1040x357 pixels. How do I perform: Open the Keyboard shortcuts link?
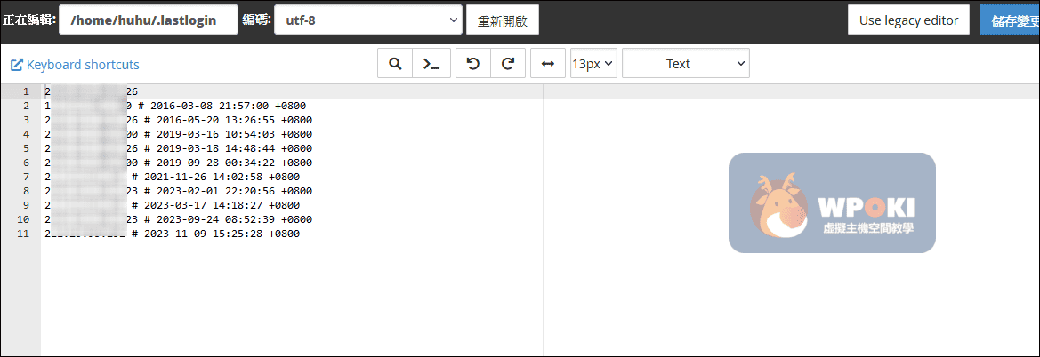(83, 65)
